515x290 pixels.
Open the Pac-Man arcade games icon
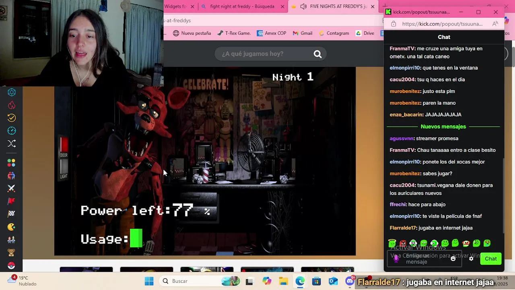(12, 227)
